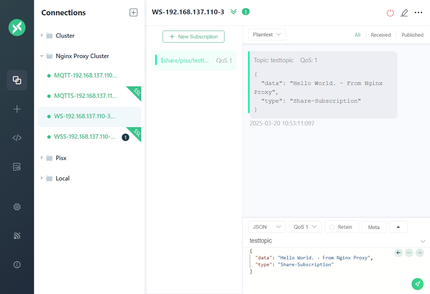Open the log page icon in sidebar
The width and height of the screenshot is (430, 294).
coord(17,167)
